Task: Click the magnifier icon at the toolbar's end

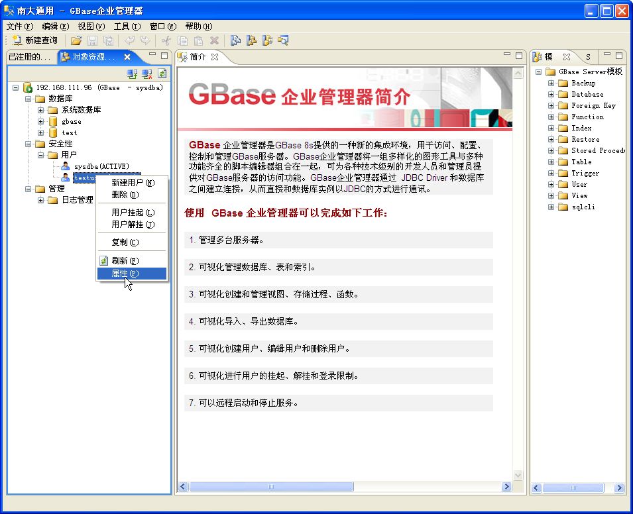Action: pyautogui.click(x=283, y=40)
